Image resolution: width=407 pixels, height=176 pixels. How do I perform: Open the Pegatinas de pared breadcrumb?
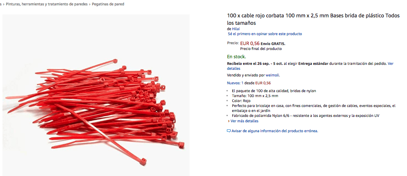pos(108,4)
